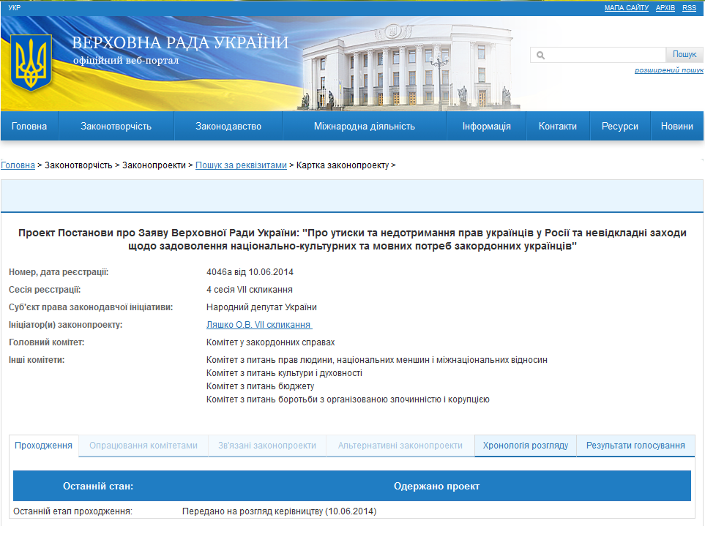Click the Картка законопроекту breadcrumb text
705x548 pixels.
click(343, 165)
